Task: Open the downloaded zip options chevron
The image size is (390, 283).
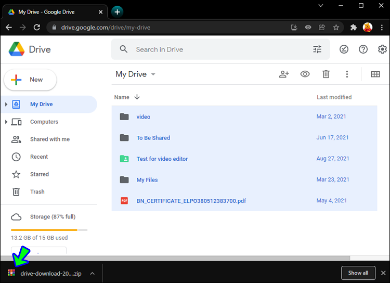Action: coord(92,274)
